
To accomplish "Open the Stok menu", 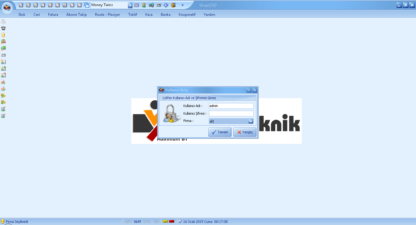I will tap(22, 15).
